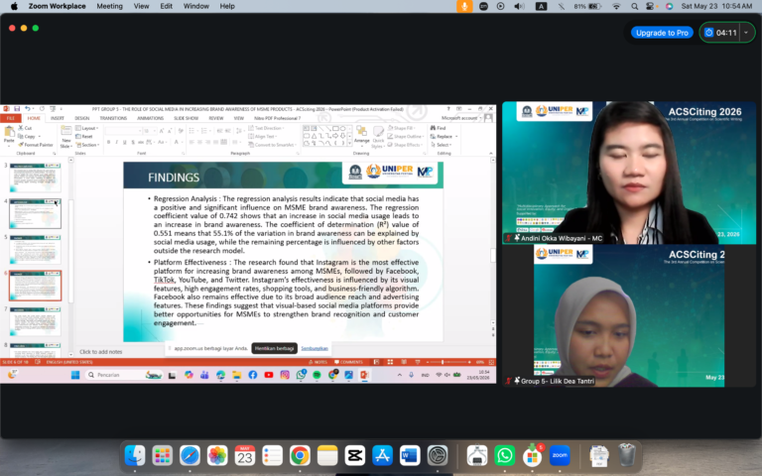Click the New Slide icon
The image size is (762, 476).
pos(65,132)
